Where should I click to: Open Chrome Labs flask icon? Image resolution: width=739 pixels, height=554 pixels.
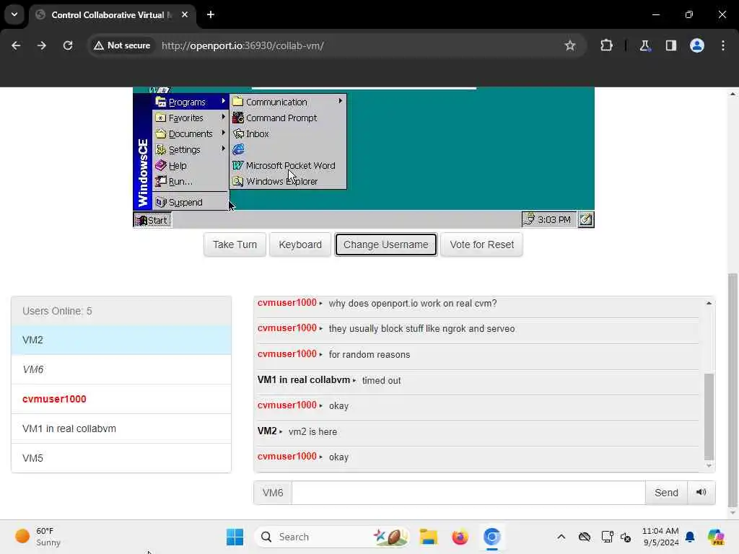click(644, 45)
